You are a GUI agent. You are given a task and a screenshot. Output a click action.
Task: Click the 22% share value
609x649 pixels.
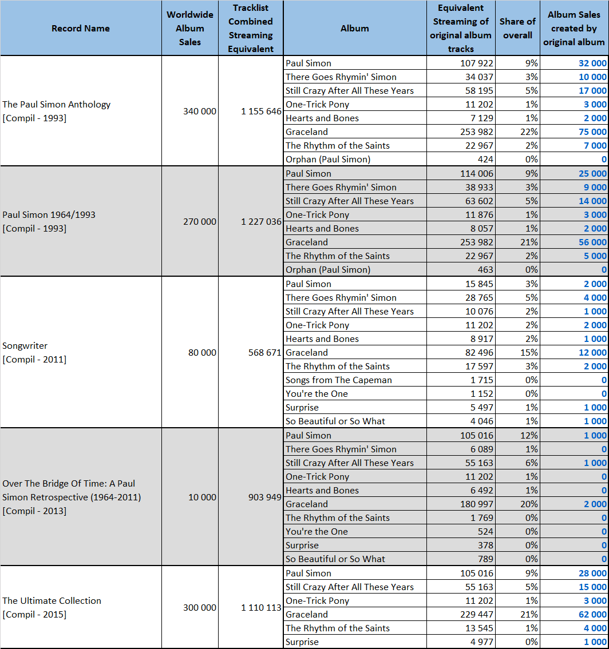[x=517, y=132]
